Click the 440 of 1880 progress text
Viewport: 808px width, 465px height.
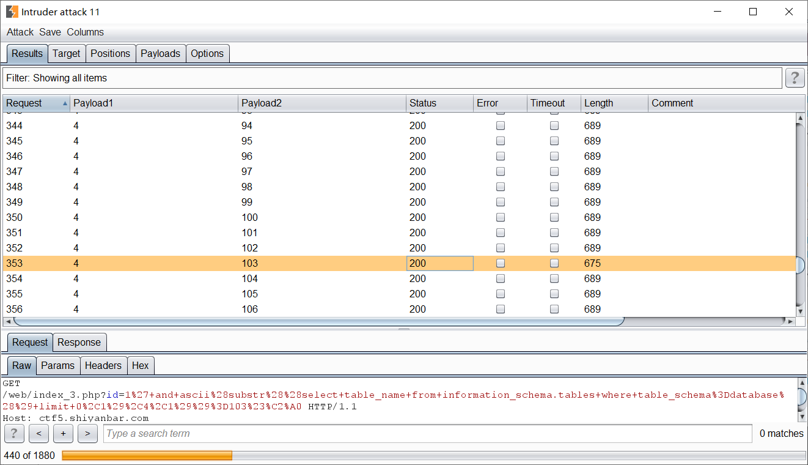pyautogui.click(x=29, y=455)
